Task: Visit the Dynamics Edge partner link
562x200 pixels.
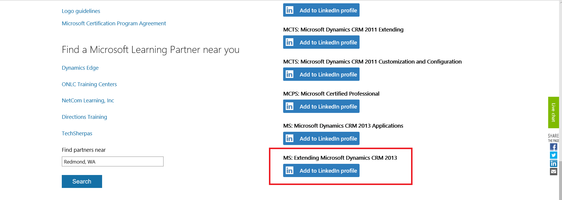Action: click(80, 68)
